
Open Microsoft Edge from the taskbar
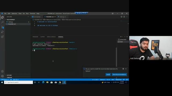pyautogui.click(x=43, y=82)
